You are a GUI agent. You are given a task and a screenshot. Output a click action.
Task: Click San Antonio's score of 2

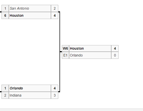(55, 8)
